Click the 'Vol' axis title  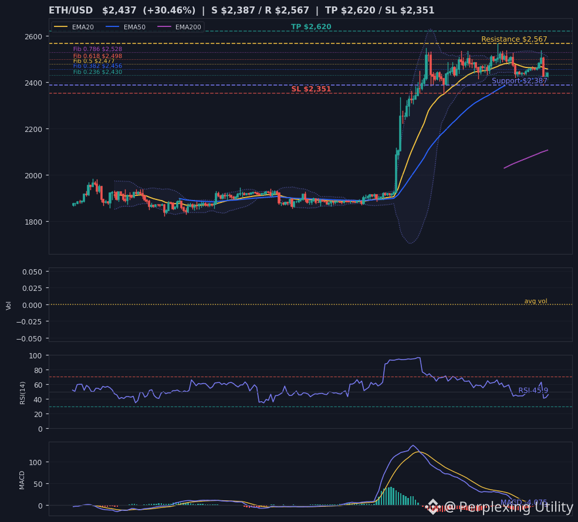coord(8,306)
